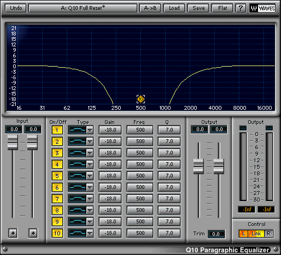Click right input phase invert plus button
281x255 pixels.
tap(33, 233)
